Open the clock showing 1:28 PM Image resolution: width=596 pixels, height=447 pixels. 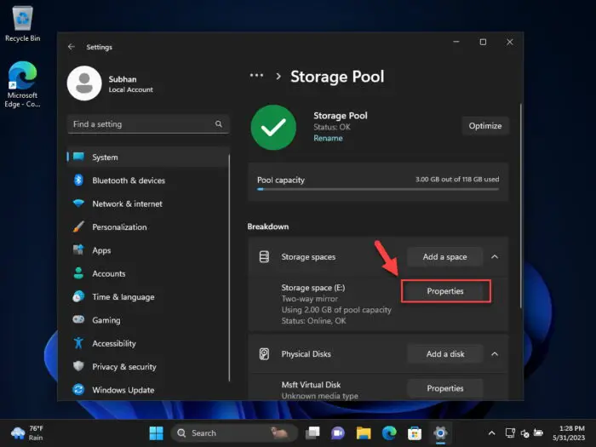pos(569,433)
